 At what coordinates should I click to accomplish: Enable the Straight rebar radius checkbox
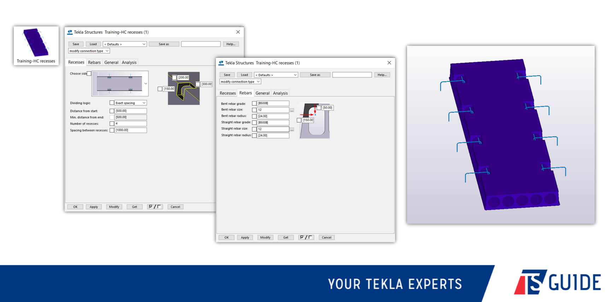254,135
